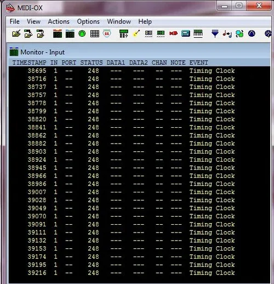Open the piano keyboard icon
Viewport: 274px width, 284px height.
point(198,33)
